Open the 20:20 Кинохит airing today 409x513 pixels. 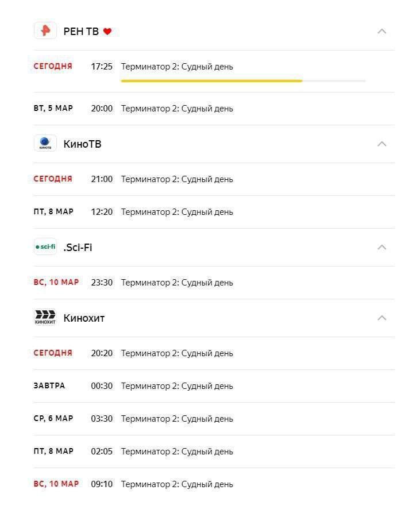coord(214,353)
